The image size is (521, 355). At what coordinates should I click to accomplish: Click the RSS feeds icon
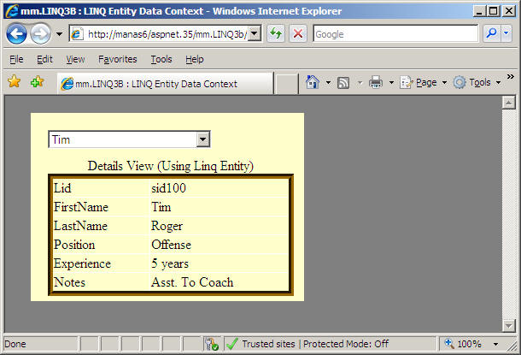click(x=343, y=82)
